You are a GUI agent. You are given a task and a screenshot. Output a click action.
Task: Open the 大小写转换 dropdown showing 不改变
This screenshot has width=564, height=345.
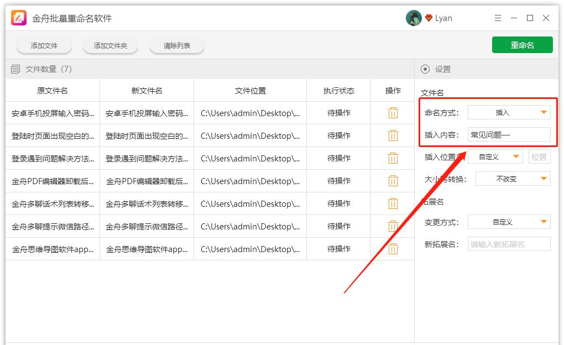pyautogui.click(x=513, y=179)
